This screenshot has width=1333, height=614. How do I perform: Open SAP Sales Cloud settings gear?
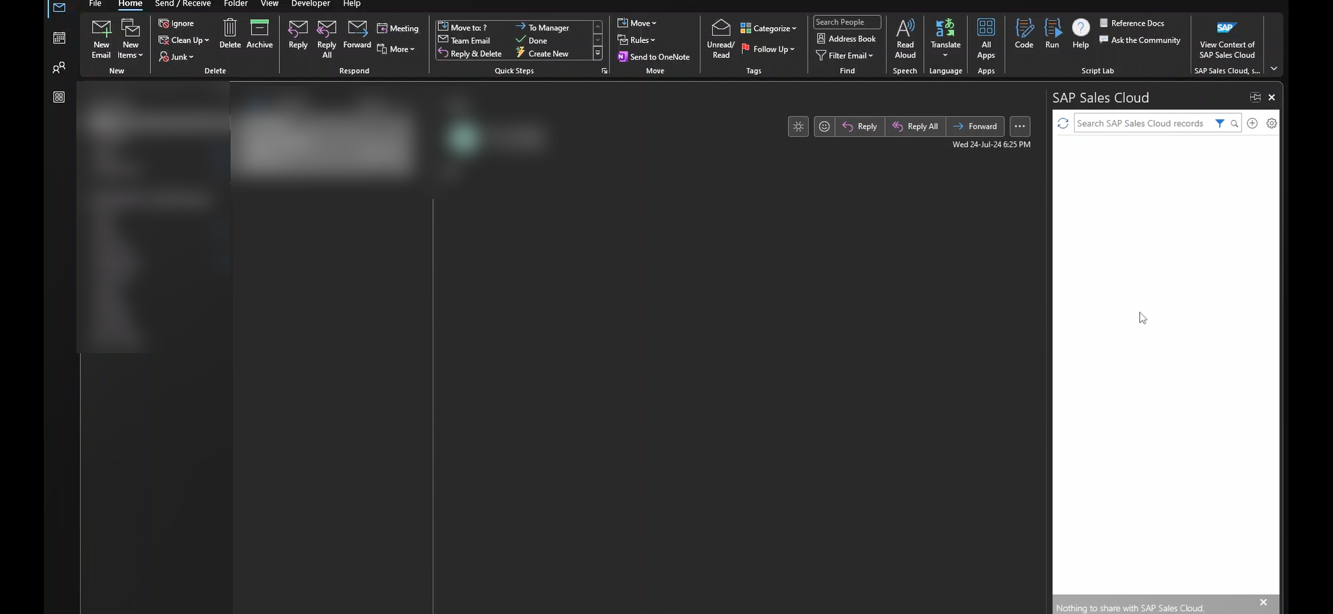click(x=1272, y=123)
